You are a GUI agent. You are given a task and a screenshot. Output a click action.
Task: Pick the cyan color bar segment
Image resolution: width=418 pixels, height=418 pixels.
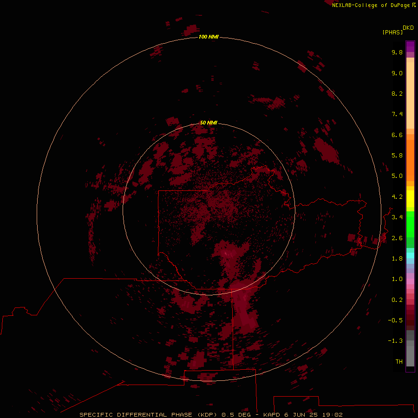(410, 255)
